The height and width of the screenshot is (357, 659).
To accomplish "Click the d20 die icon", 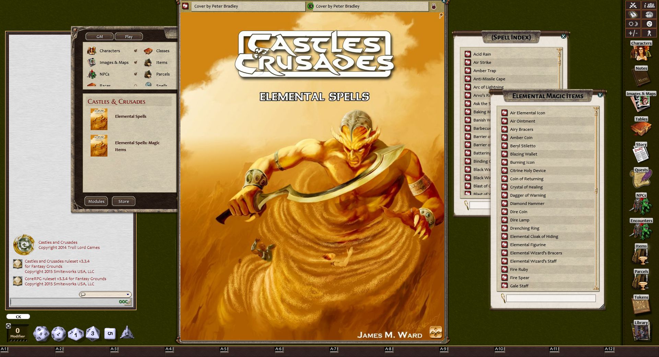I will [x=42, y=334].
